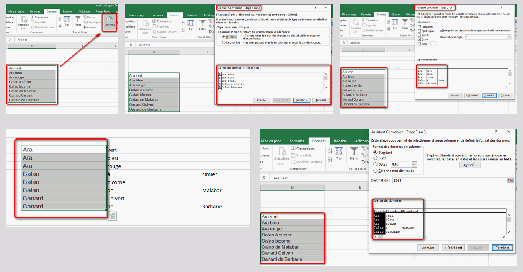This screenshot has width=523, height=272.
Task: Click the help question mark in the Étape 2 dialog
Action: pos(501,8)
